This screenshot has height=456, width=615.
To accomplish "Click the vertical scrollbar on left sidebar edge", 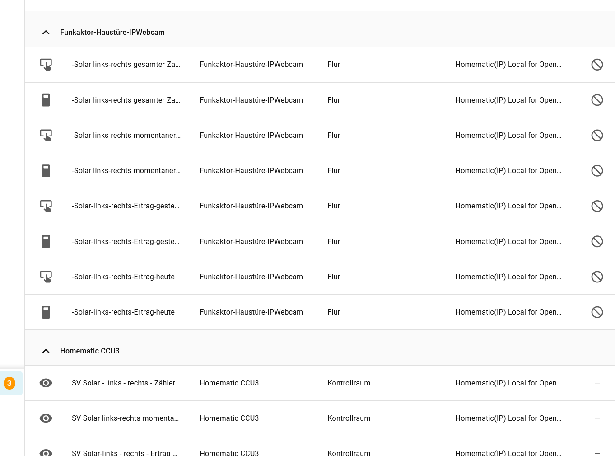I will (23, 113).
